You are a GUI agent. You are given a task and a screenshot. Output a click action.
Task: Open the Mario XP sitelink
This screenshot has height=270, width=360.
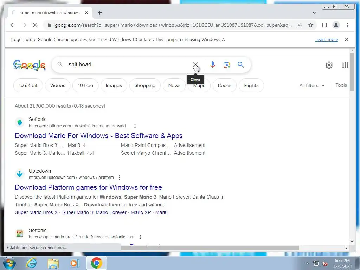coord(141,212)
